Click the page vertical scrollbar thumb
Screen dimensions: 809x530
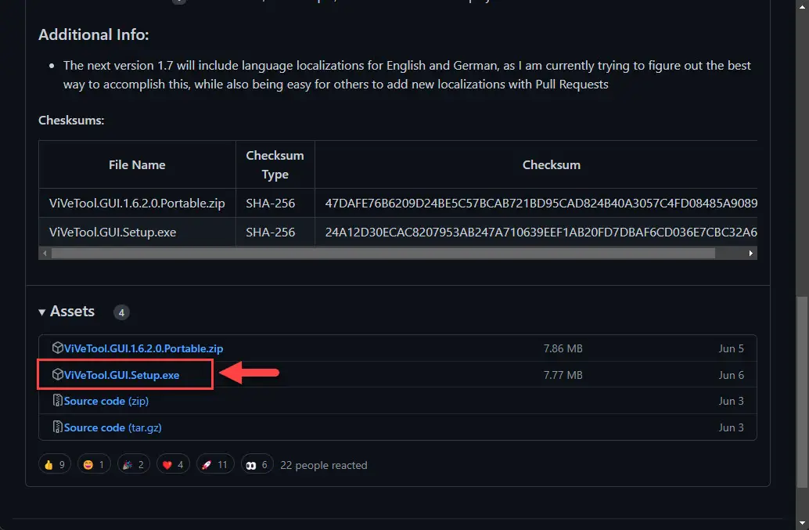pyautogui.click(x=802, y=392)
